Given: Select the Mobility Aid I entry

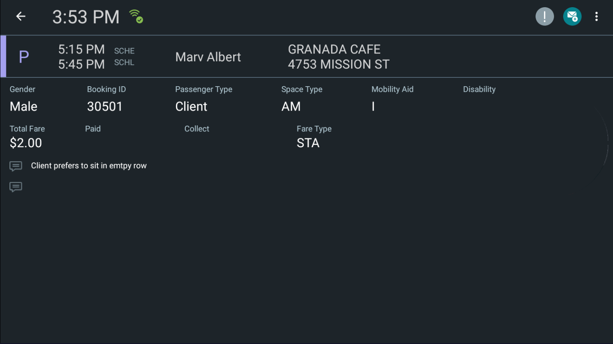Looking at the screenshot, I should (x=373, y=106).
